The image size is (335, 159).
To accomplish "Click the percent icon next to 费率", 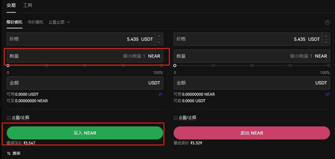I will (x=9, y=154).
